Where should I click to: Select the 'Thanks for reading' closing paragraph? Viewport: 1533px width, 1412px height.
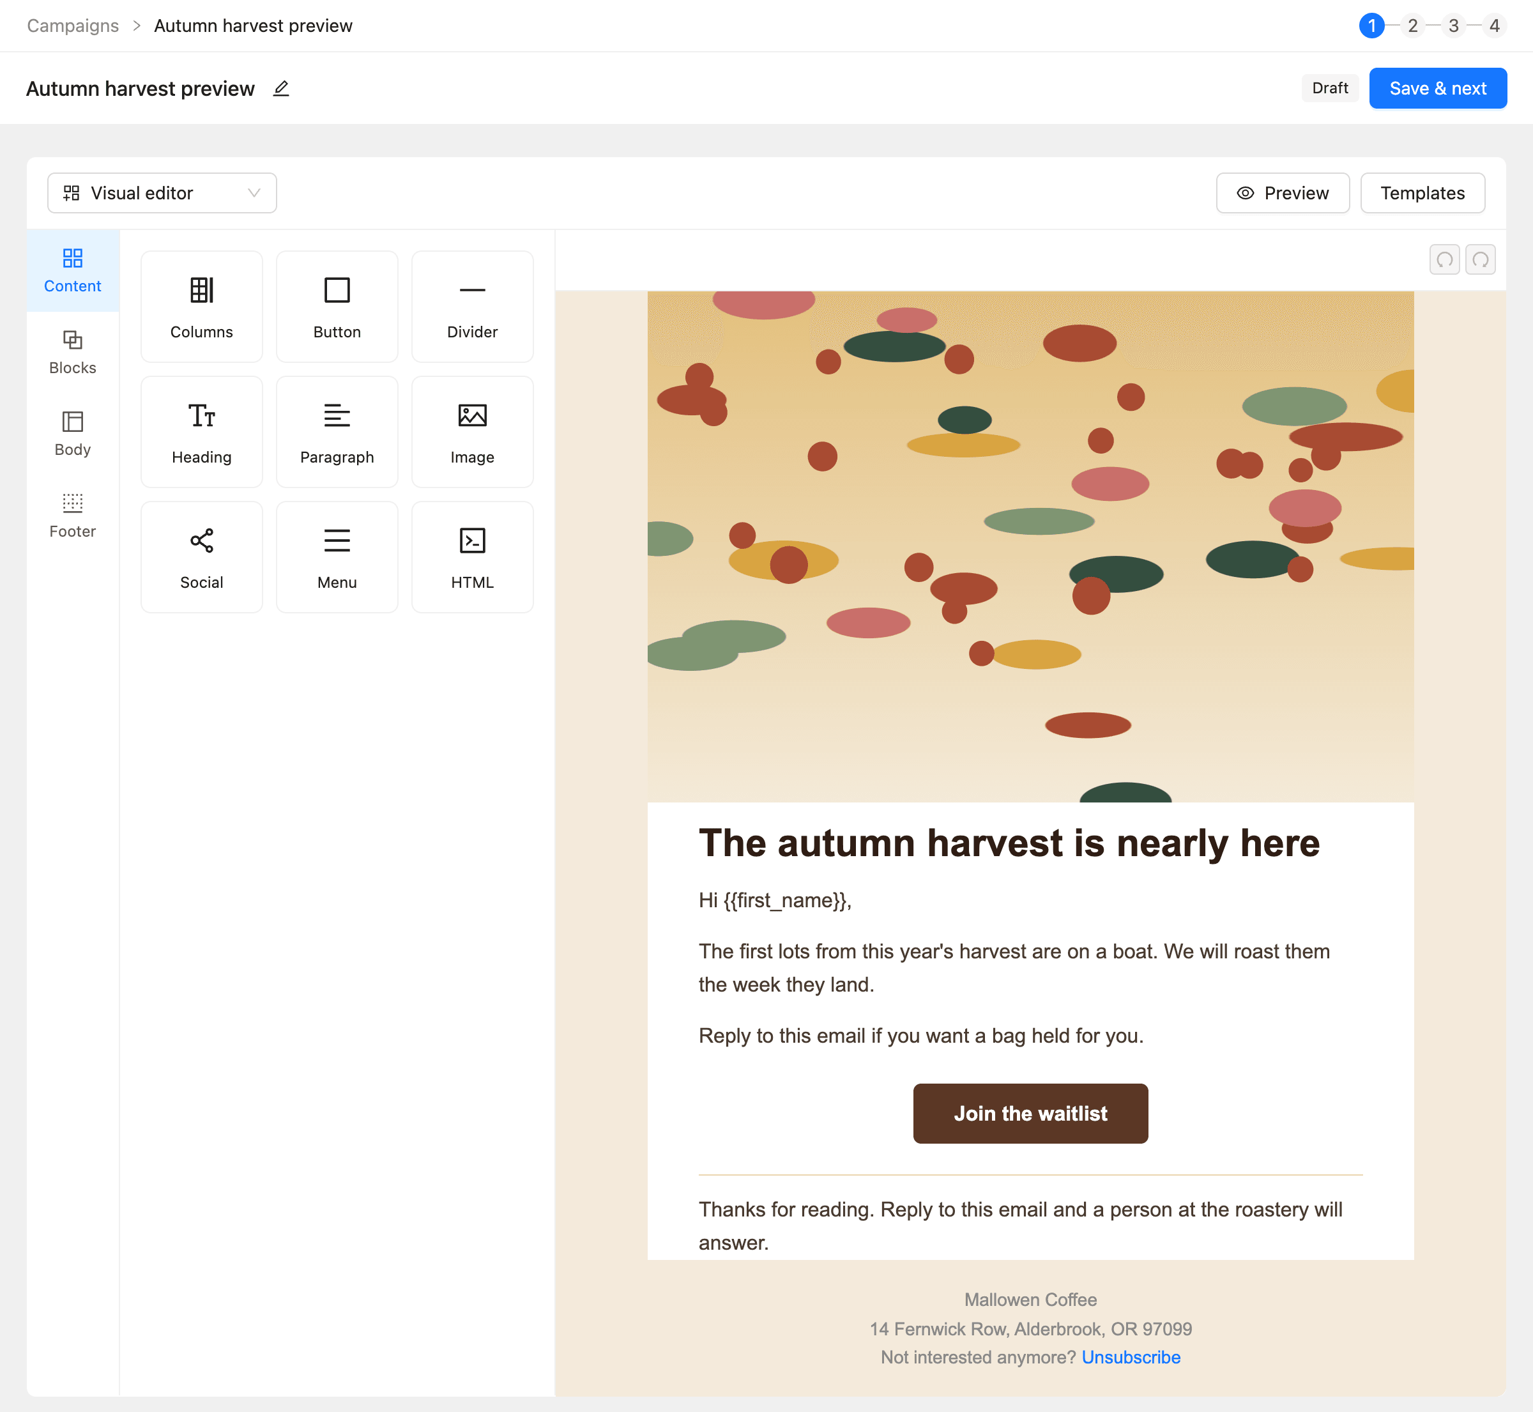coord(1021,1226)
